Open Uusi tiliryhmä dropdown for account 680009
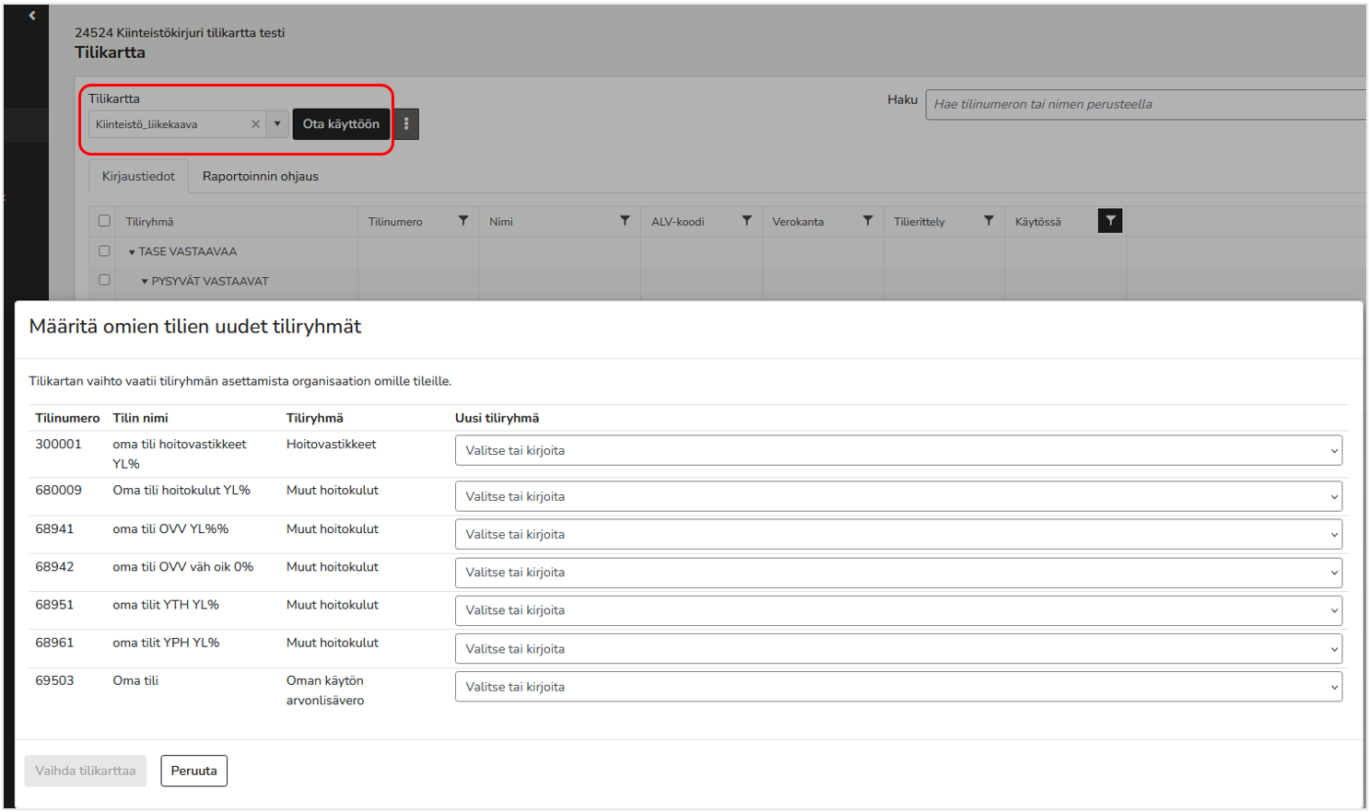1369x812 pixels. (x=898, y=496)
